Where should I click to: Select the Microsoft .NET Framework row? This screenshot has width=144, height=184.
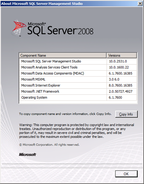[x=78, y=91]
